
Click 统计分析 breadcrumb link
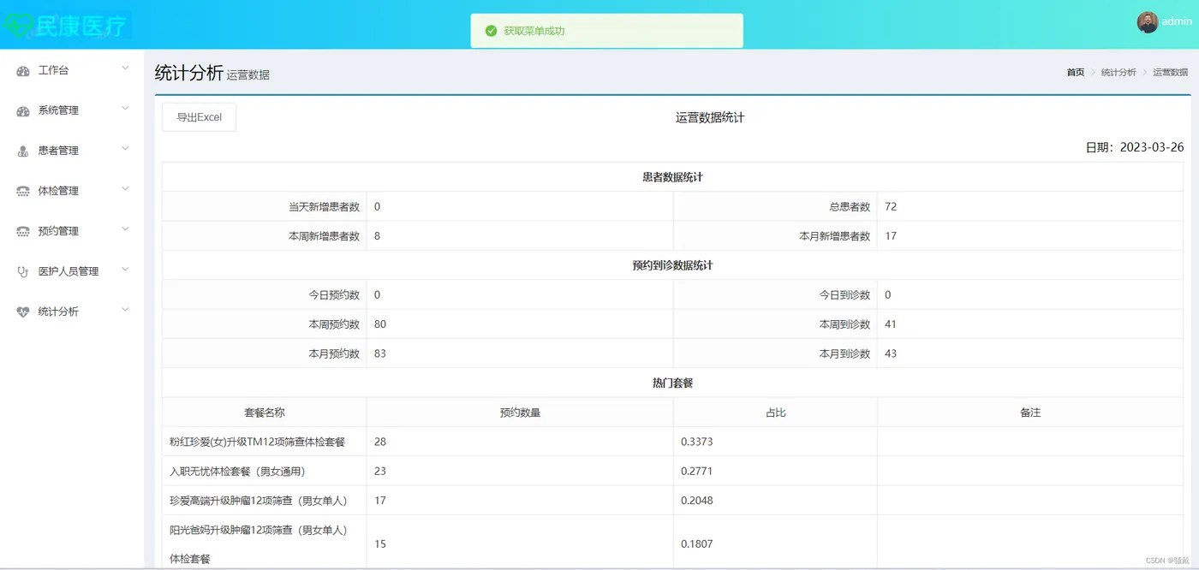pos(1118,73)
